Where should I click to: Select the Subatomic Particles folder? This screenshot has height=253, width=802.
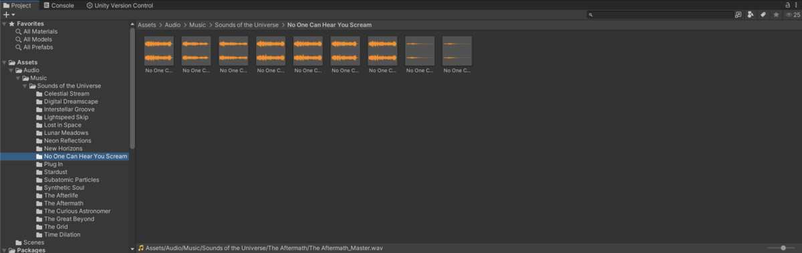coord(67,180)
